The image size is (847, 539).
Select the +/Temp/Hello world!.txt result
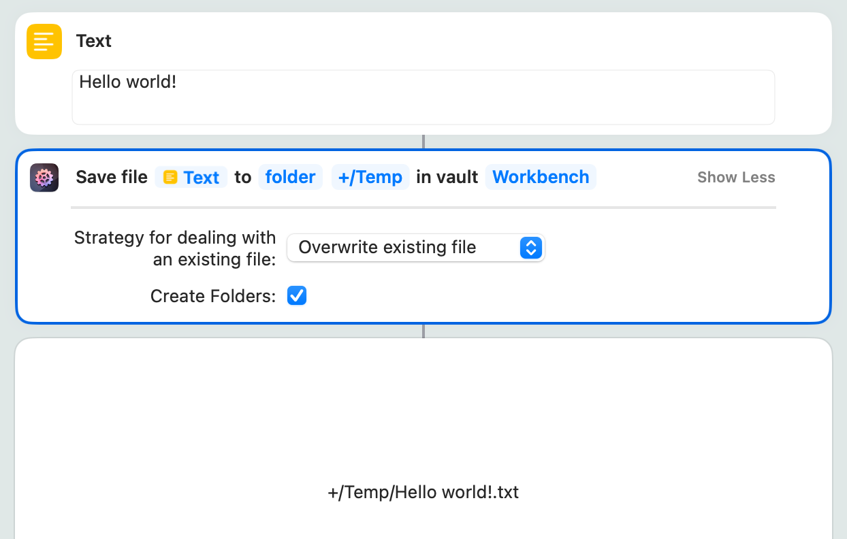(423, 492)
